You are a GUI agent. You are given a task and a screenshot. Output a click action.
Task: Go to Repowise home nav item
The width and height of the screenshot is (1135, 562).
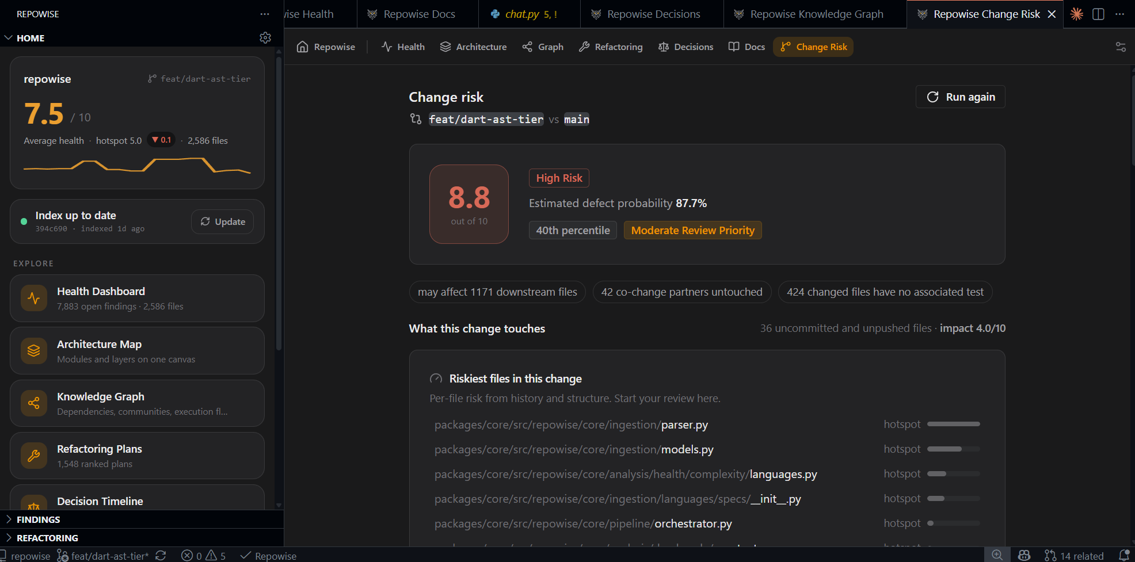(326, 47)
